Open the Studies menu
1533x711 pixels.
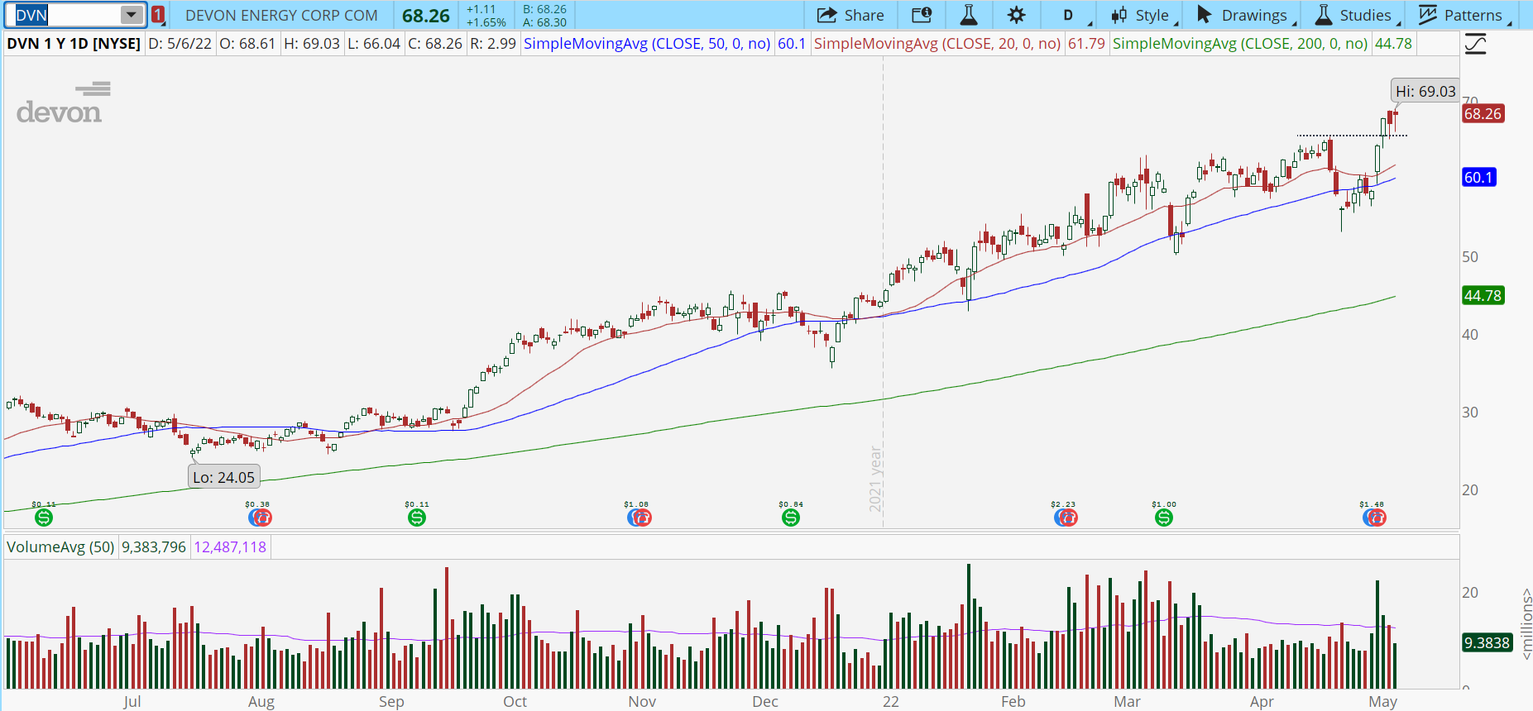1356,15
